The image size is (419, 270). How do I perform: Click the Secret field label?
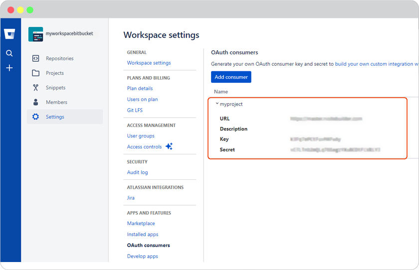(227, 149)
